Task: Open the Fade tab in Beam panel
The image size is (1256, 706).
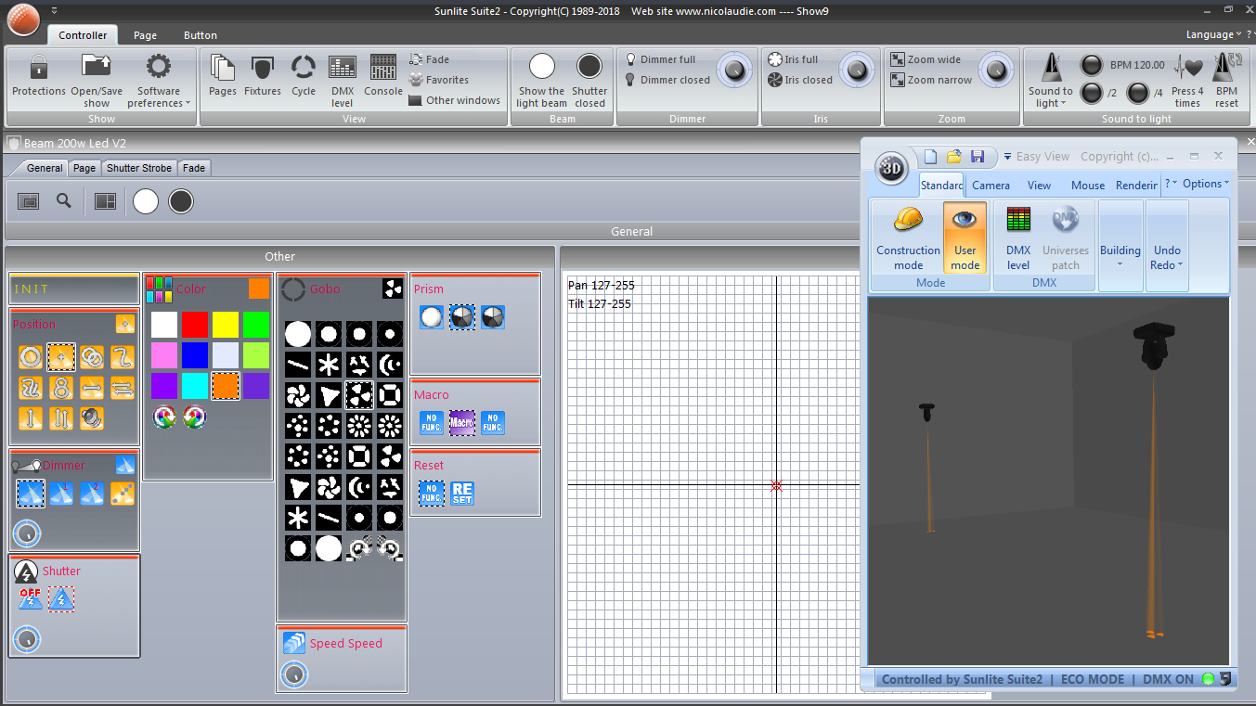Action: coord(194,168)
